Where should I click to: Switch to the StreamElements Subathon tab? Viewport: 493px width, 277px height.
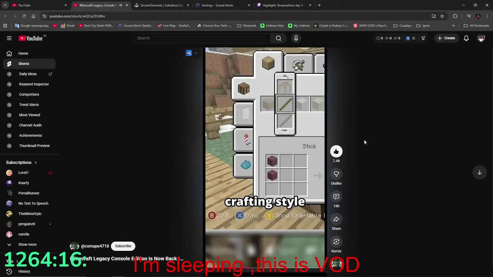click(162, 5)
